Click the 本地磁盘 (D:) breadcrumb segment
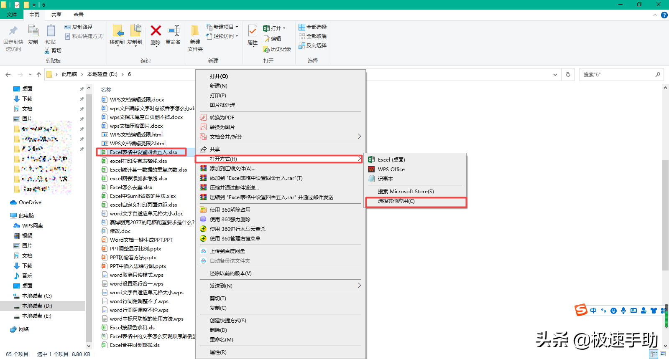 pyautogui.click(x=102, y=74)
